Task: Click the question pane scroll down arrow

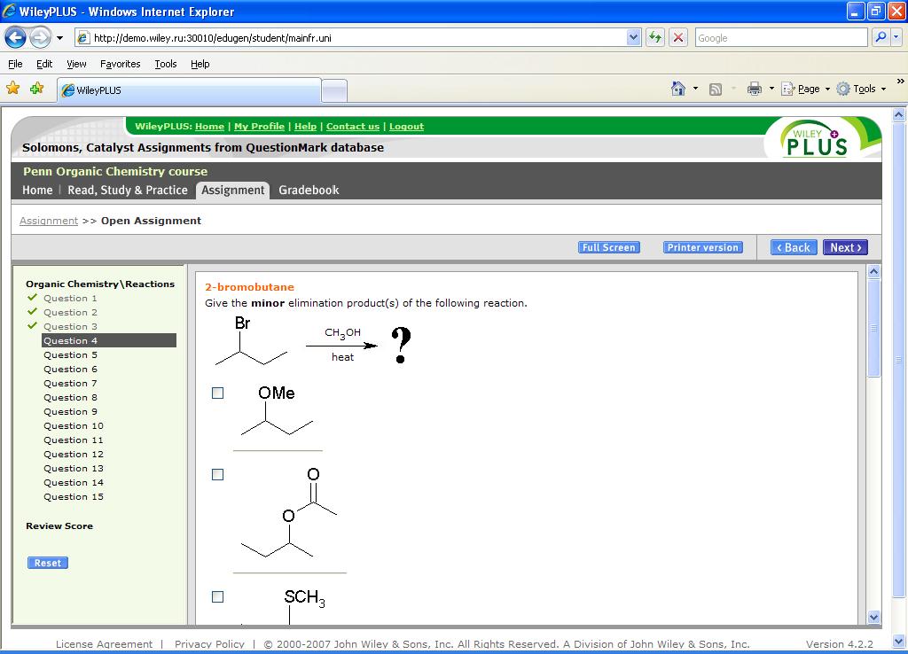Action: [873, 618]
